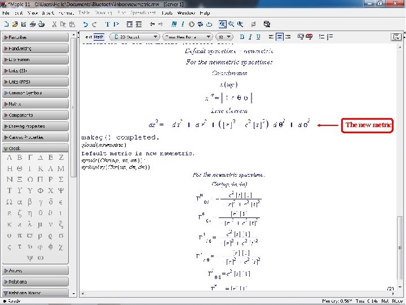The height and width of the screenshot is (305, 406).
Task: Open print preview
Action: point(41,24)
